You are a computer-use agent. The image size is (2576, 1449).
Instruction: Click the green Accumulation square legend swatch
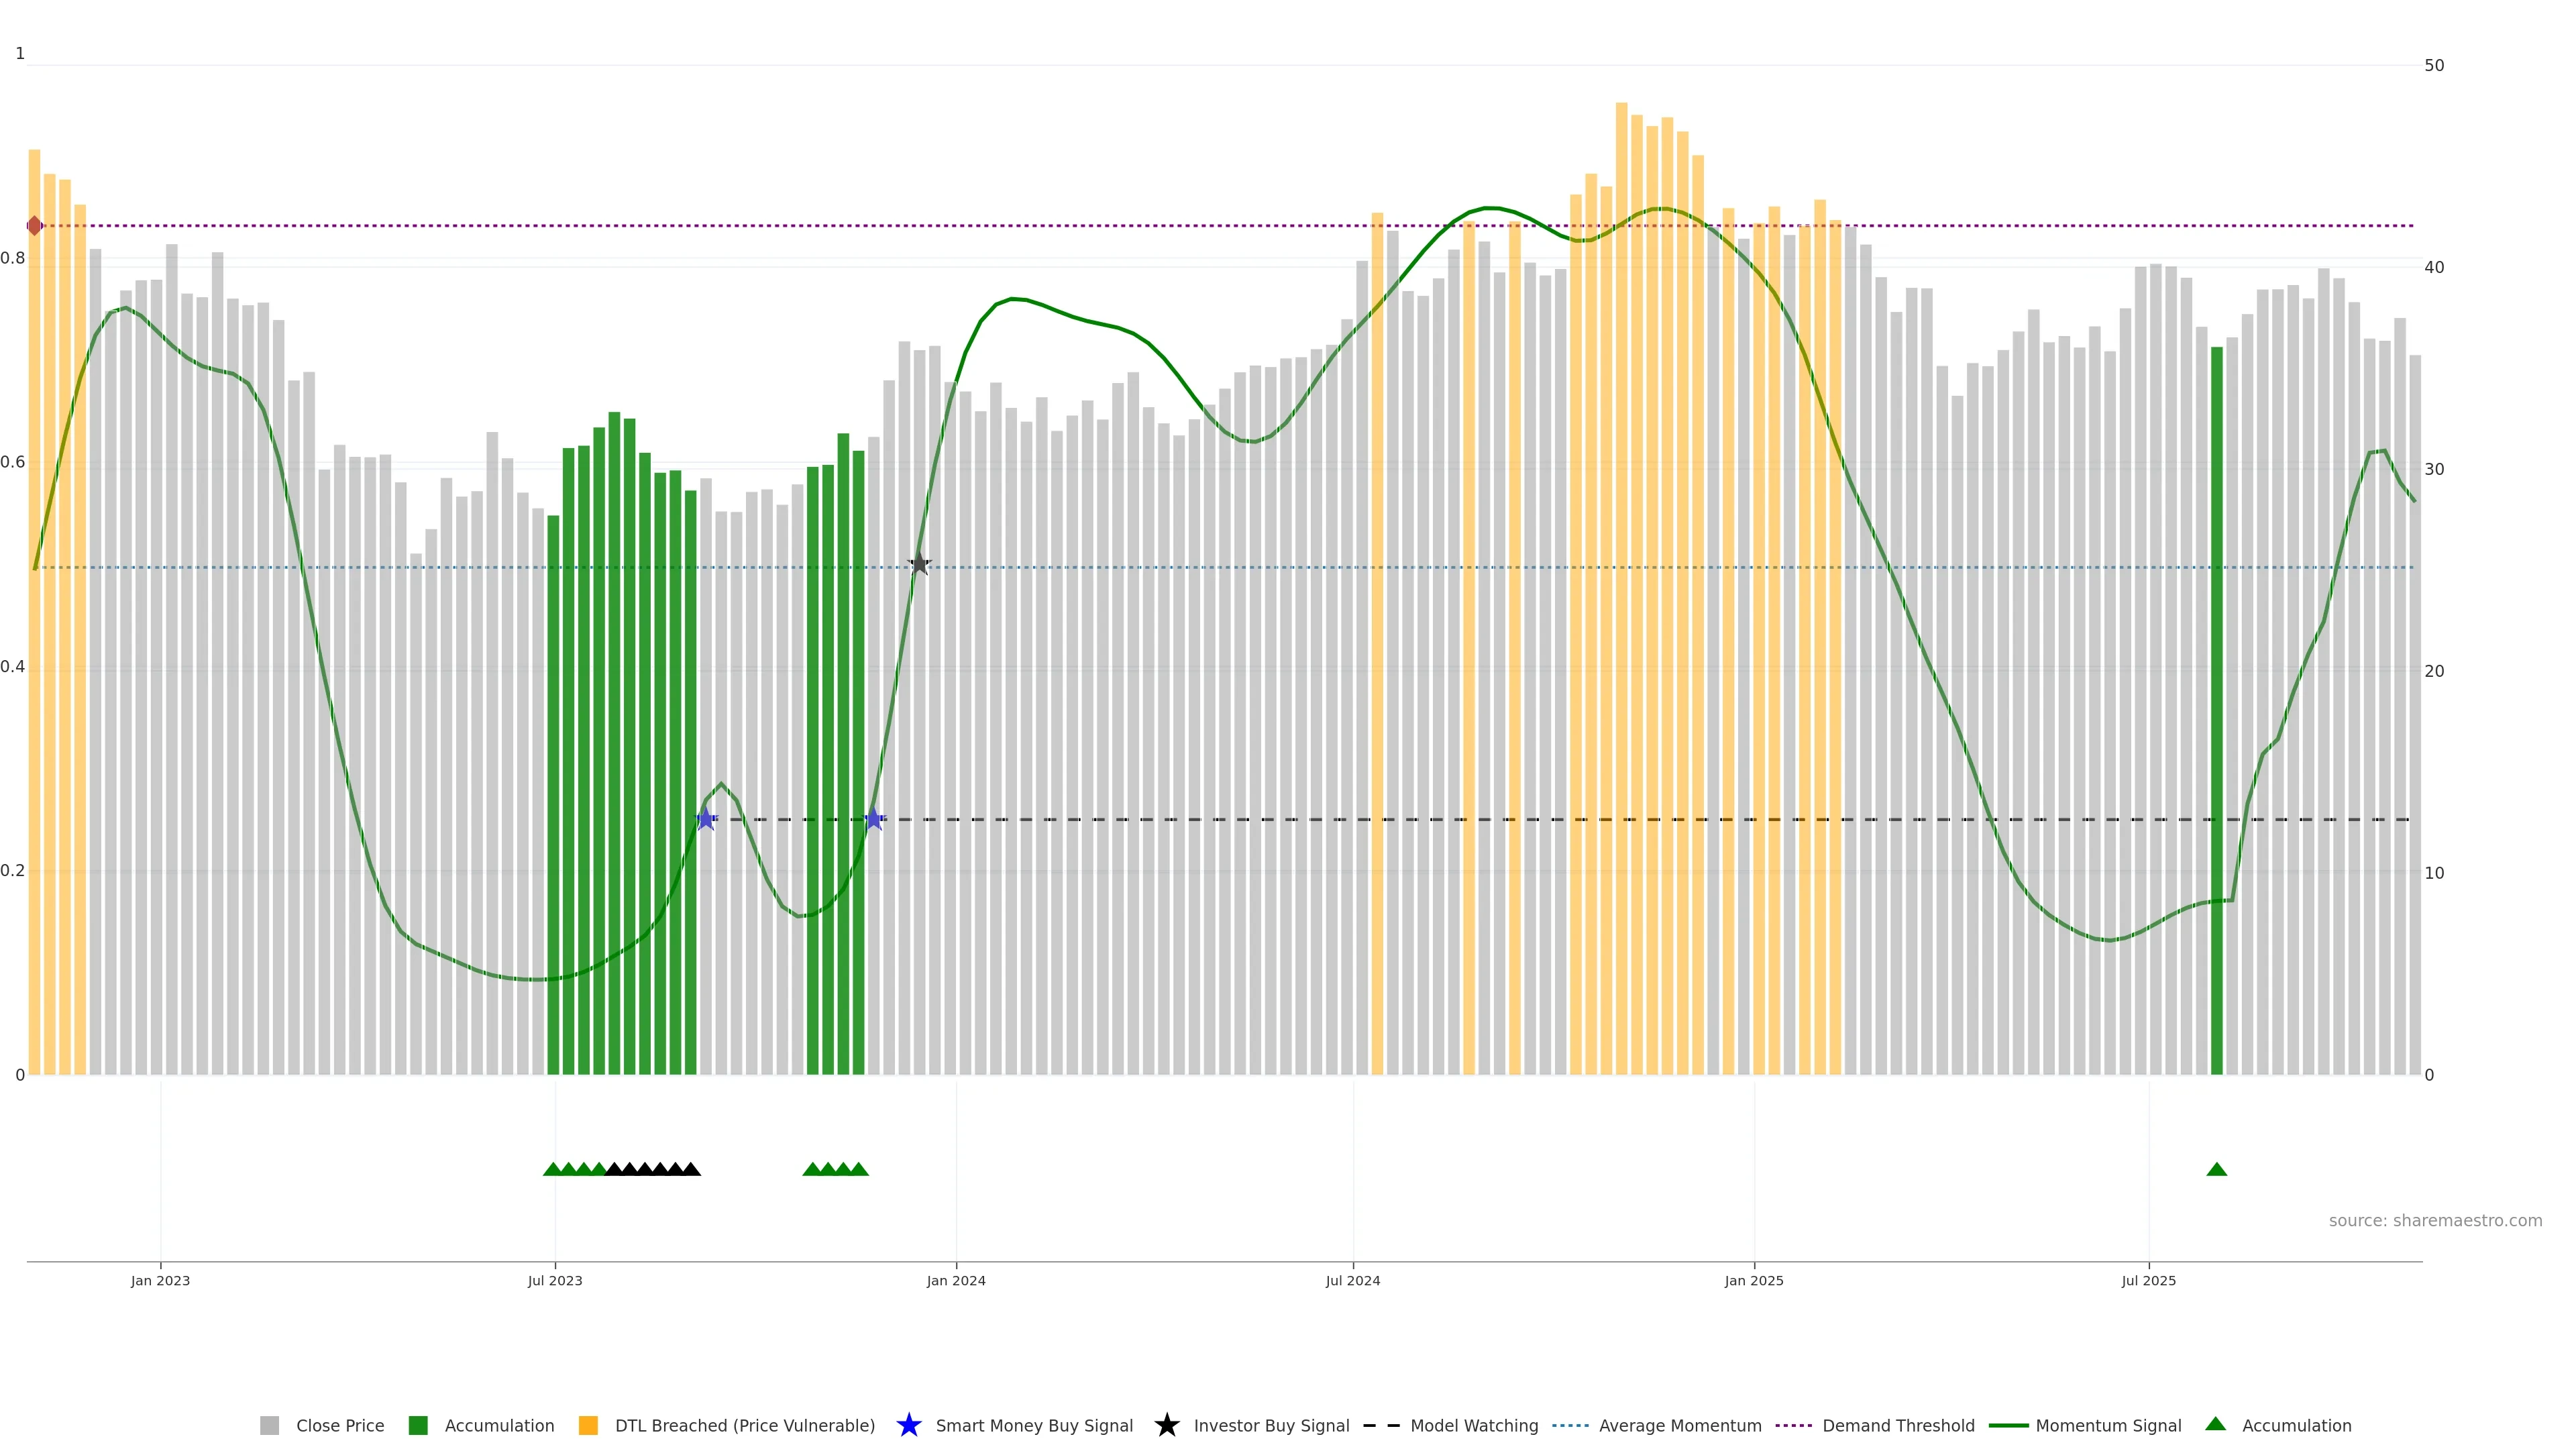418,1425
